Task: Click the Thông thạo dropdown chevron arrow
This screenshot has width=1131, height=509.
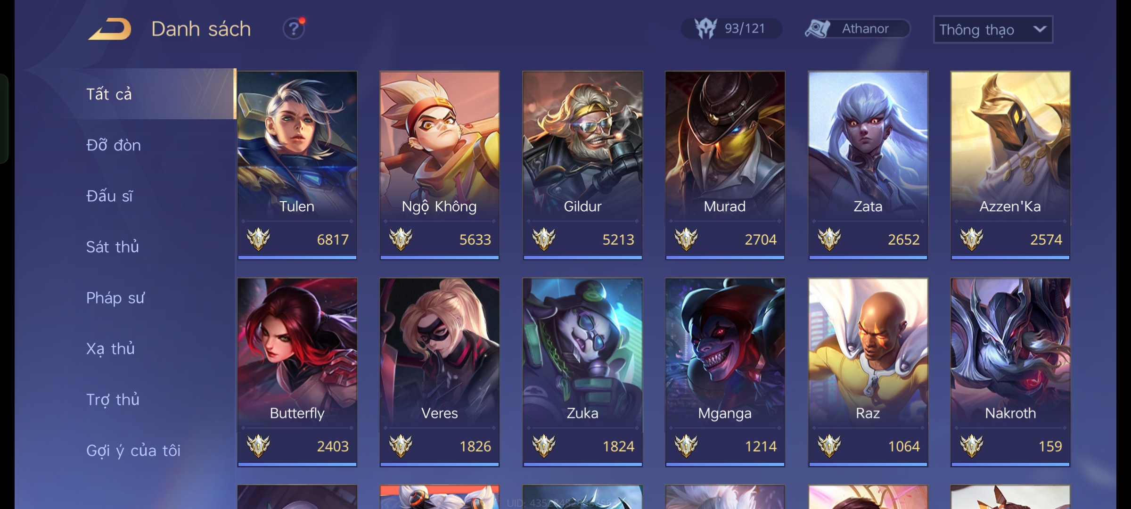Action: coord(1040,29)
